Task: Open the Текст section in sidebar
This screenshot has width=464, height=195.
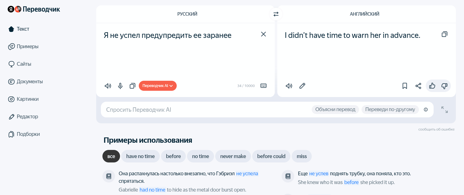Action: click(x=19, y=29)
